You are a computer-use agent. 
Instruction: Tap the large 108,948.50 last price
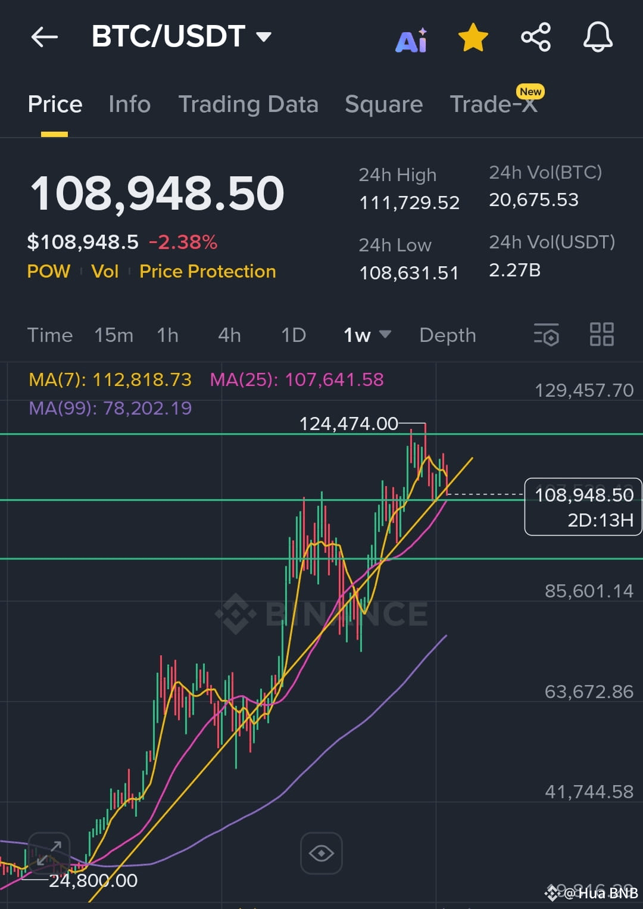(x=157, y=194)
